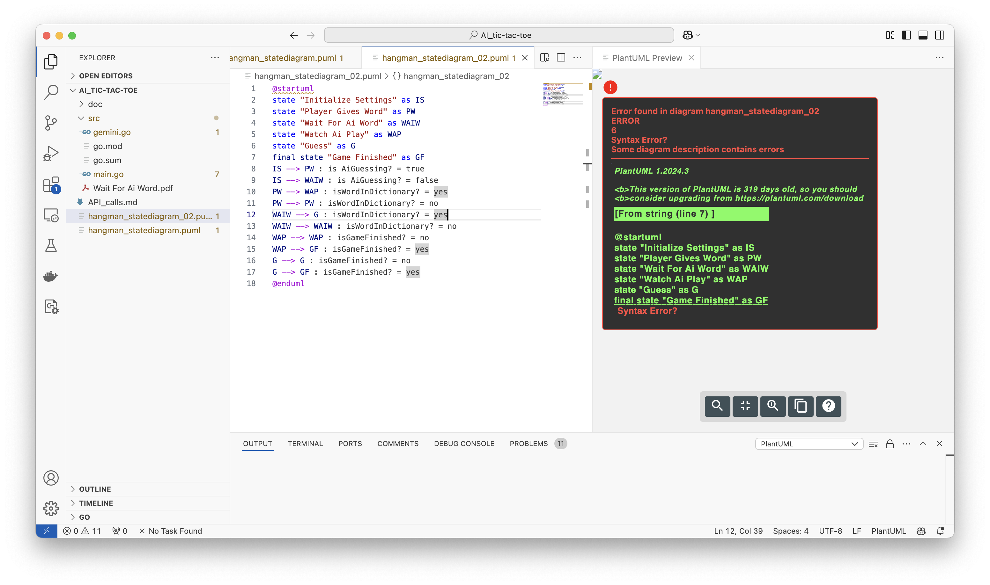
Task: Lock auto-scrolling in the Output panel
Action: pyautogui.click(x=890, y=444)
